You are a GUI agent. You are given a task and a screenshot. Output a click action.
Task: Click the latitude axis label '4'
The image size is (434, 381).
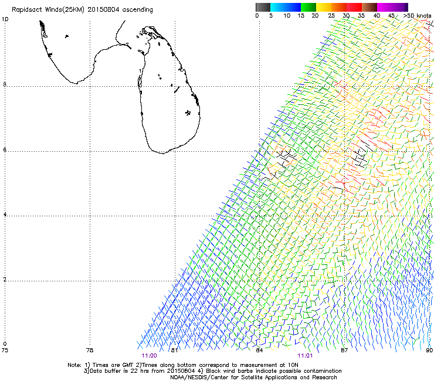(x=5, y=215)
